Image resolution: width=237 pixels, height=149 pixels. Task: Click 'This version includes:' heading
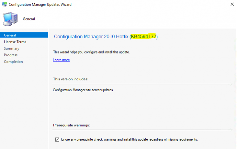point(71,79)
